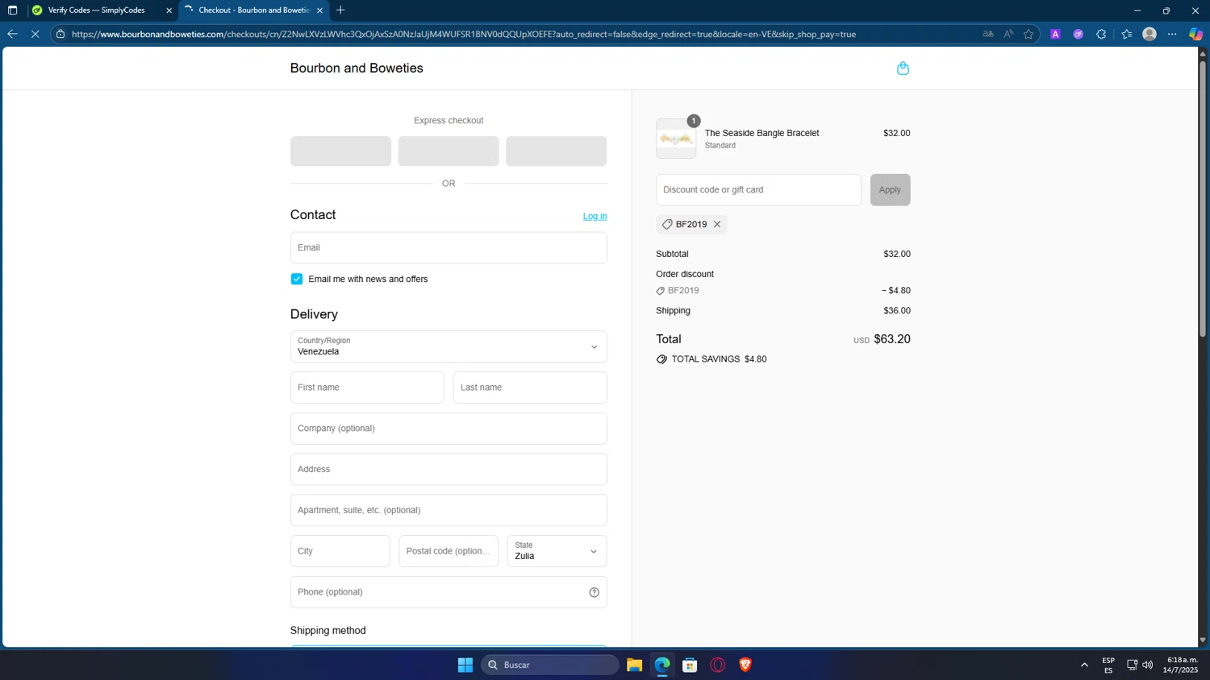1210x680 pixels.
Task: Click the middle express checkout button
Action: [449, 151]
